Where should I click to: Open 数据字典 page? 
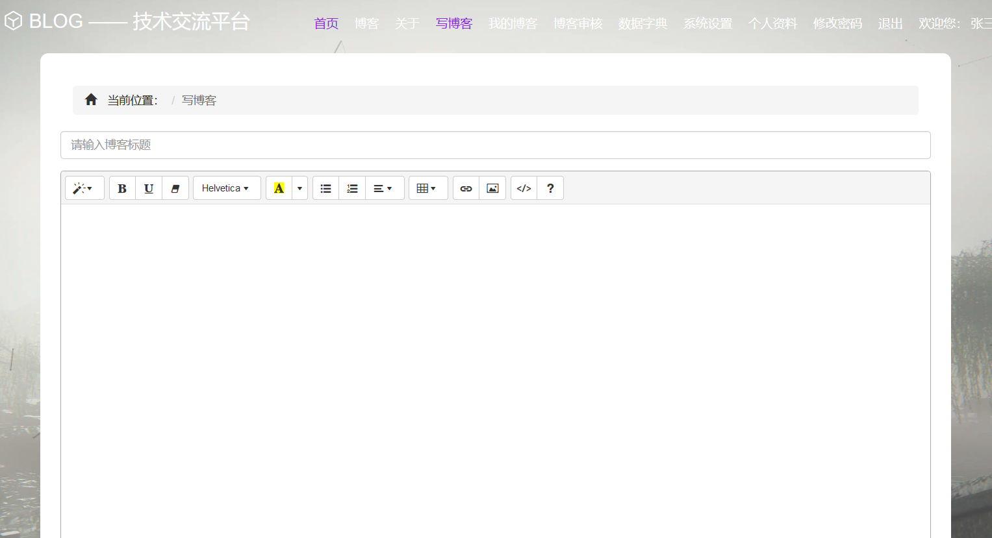(642, 23)
